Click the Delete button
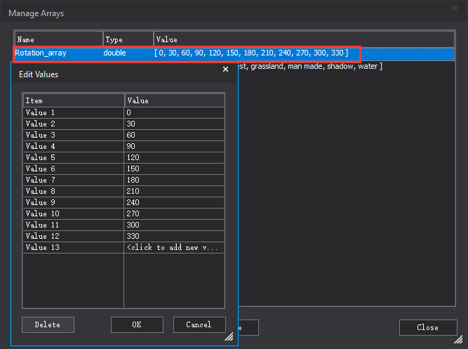468x349 pixels. [x=48, y=324]
